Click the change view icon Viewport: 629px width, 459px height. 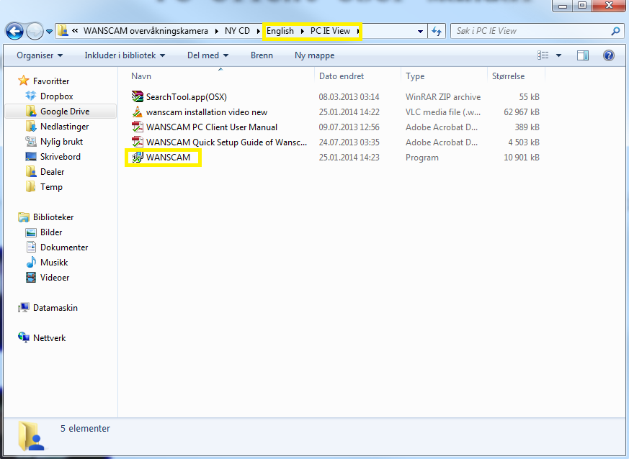click(543, 55)
